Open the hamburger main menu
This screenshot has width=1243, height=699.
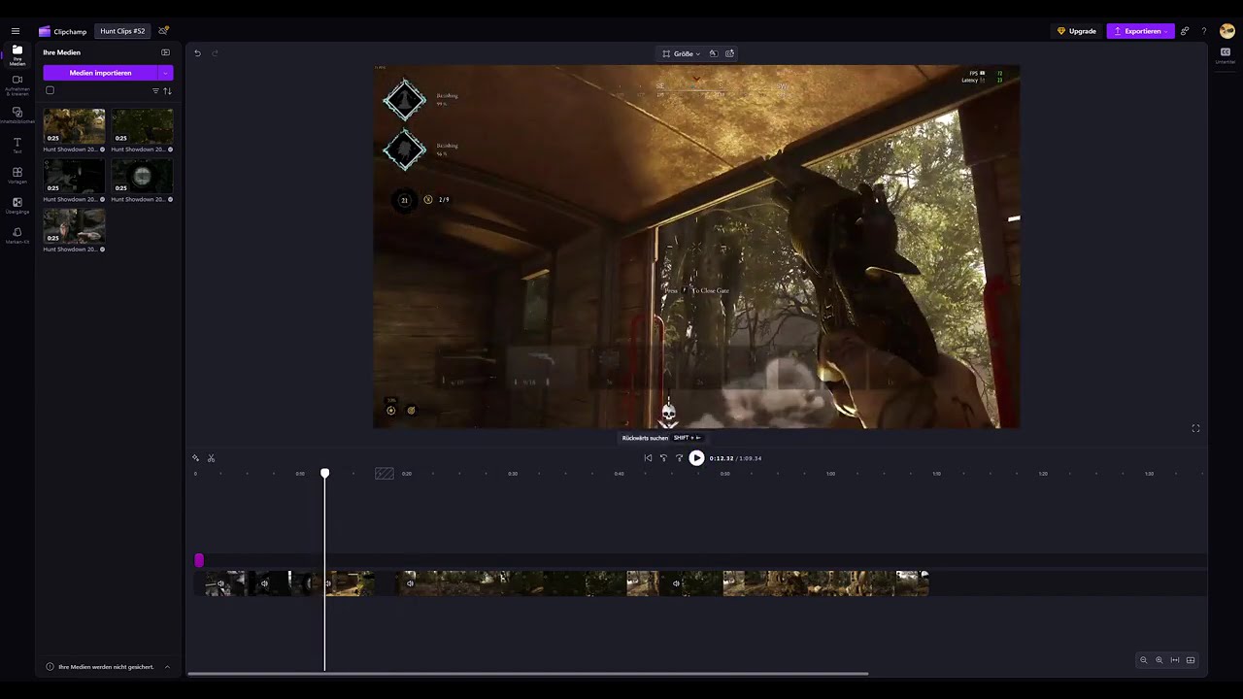[x=16, y=31]
